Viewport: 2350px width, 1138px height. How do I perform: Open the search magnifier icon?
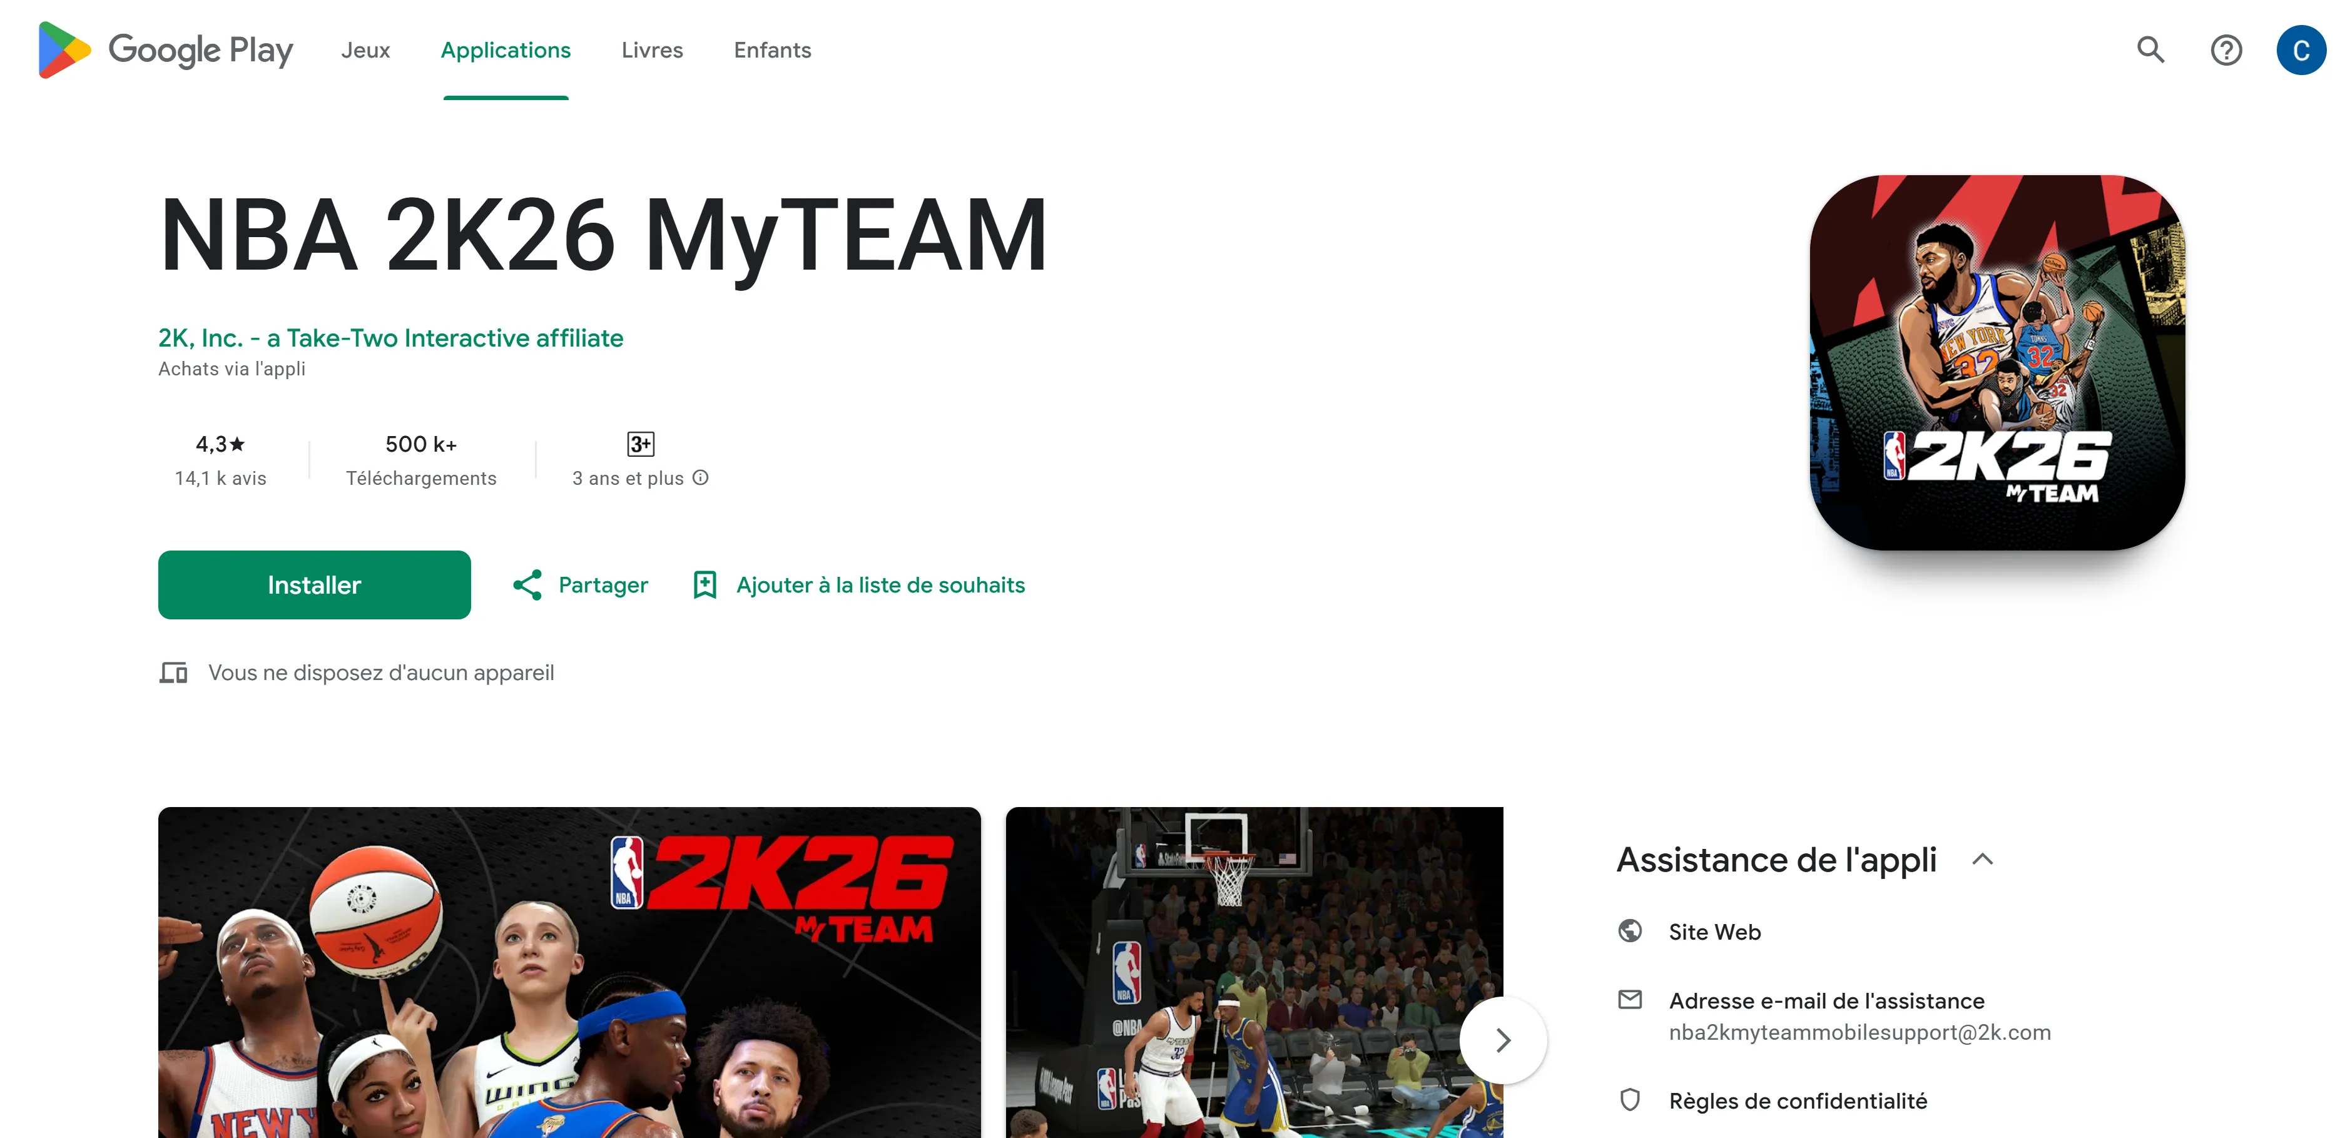[x=2150, y=50]
